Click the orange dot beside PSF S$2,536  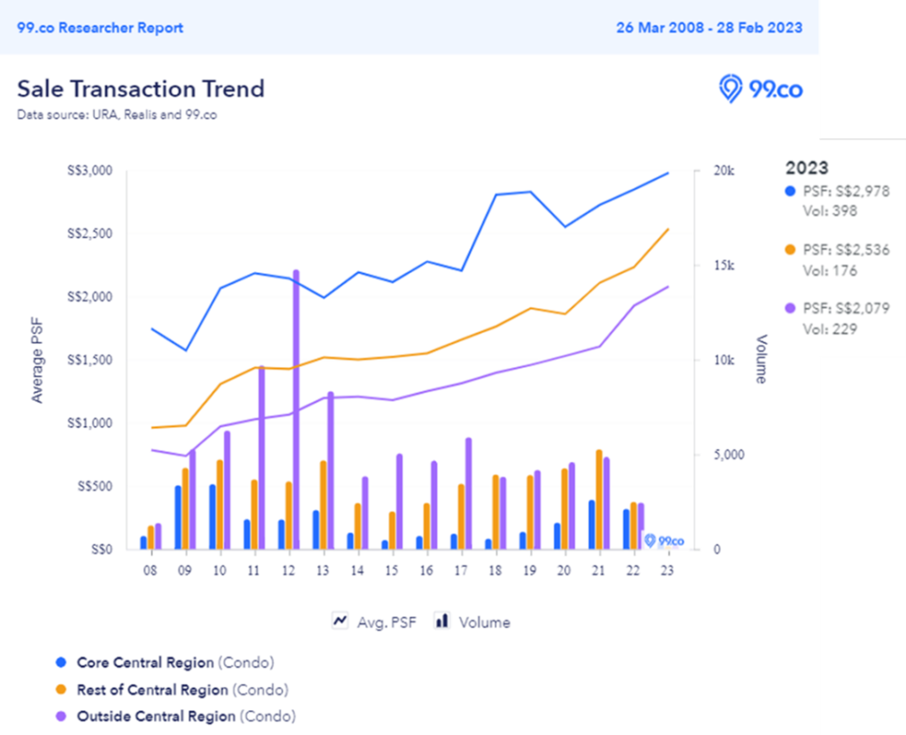pos(790,250)
